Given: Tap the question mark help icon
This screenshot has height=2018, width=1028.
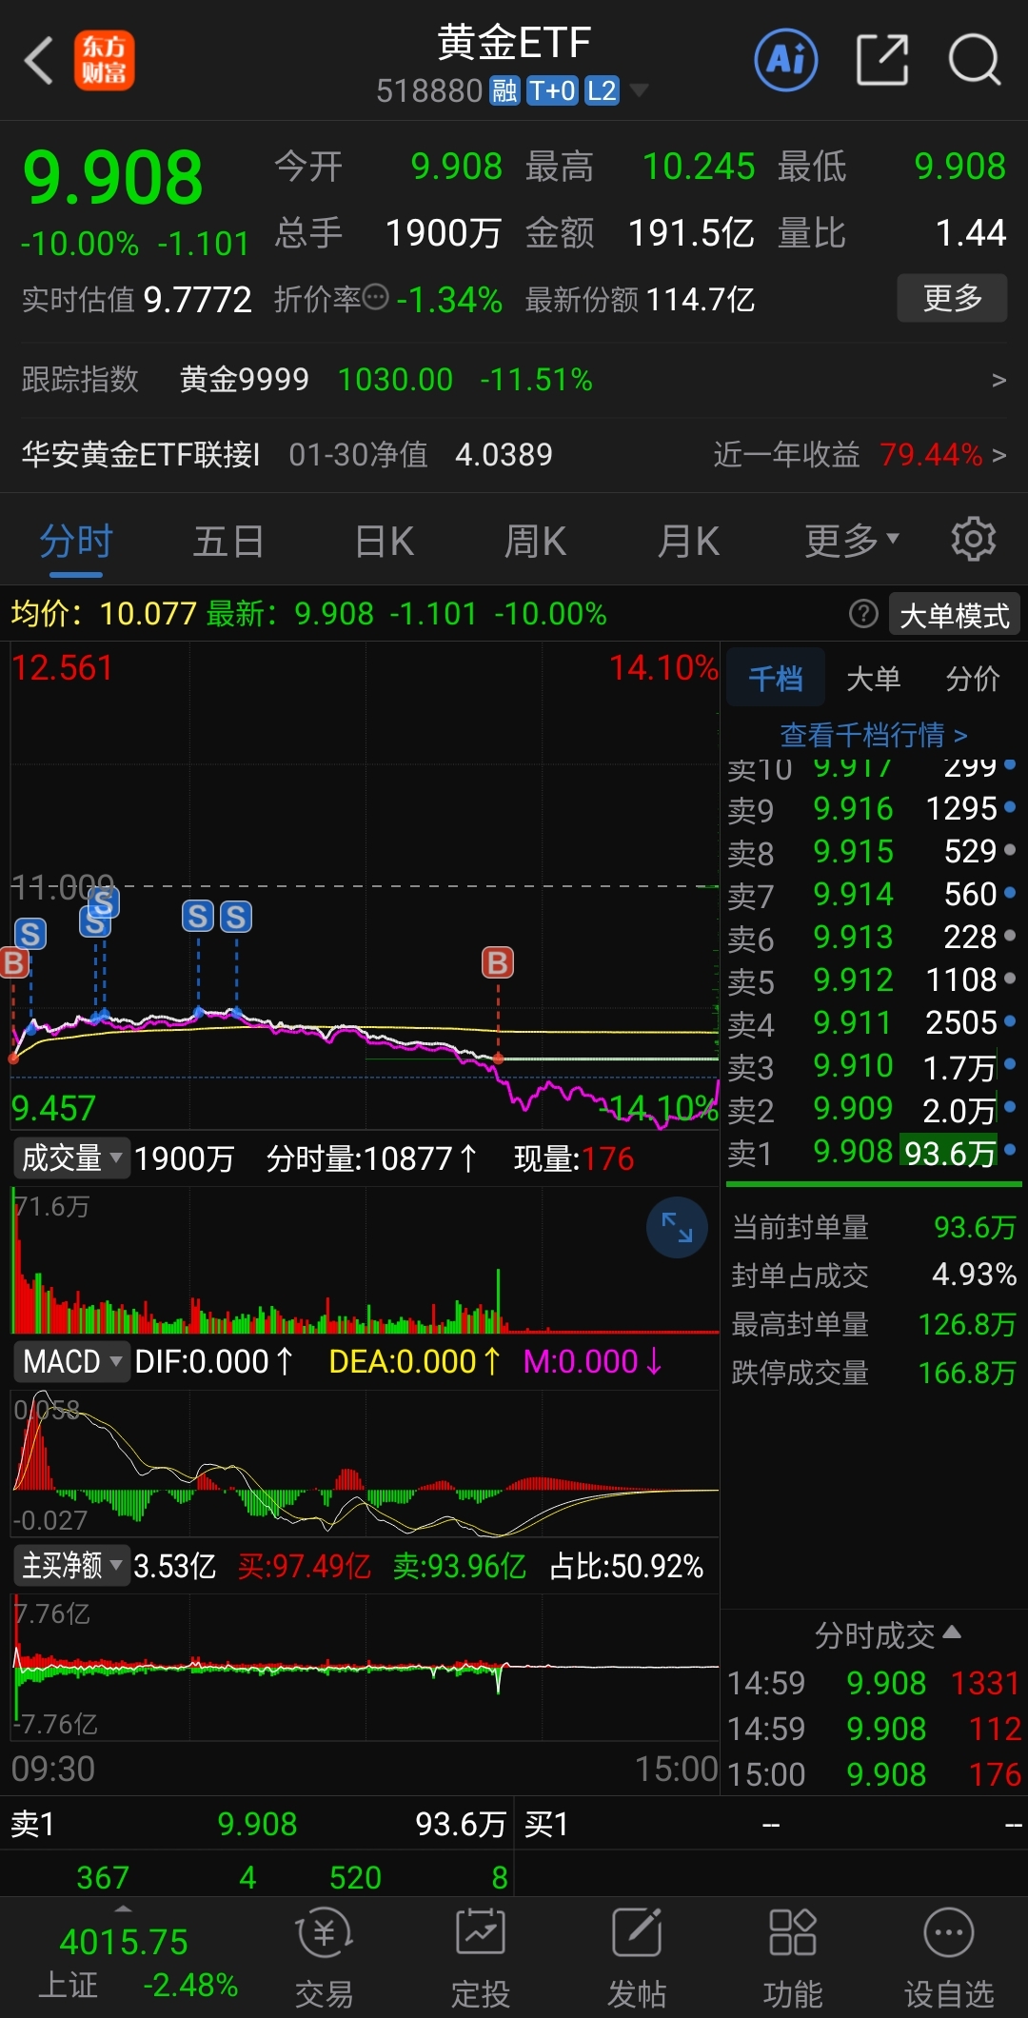Looking at the screenshot, I should pos(863,614).
